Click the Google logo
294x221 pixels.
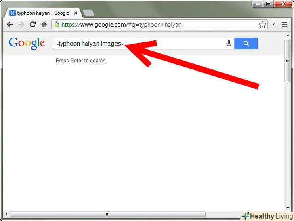[27, 44]
